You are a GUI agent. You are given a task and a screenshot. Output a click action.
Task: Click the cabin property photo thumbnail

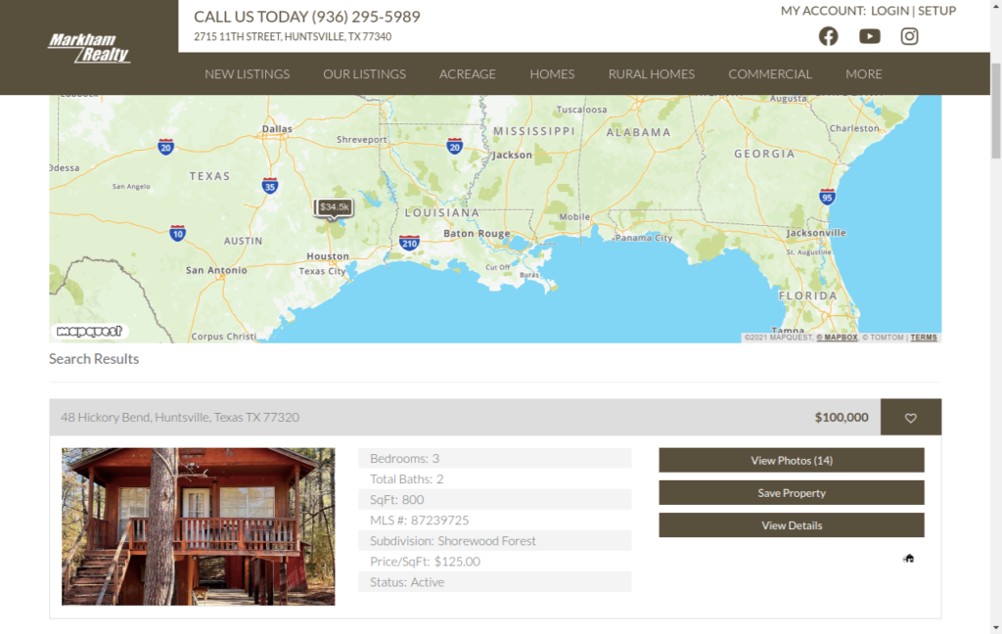click(x=198, y=526)
